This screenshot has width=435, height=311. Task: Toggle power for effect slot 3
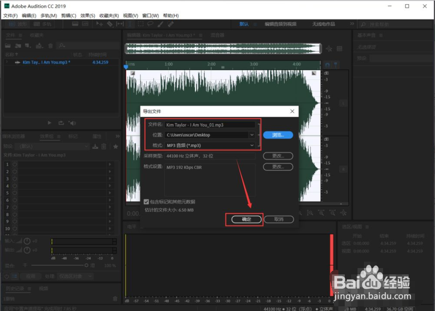pyautogui.click(x=15, y=179)
